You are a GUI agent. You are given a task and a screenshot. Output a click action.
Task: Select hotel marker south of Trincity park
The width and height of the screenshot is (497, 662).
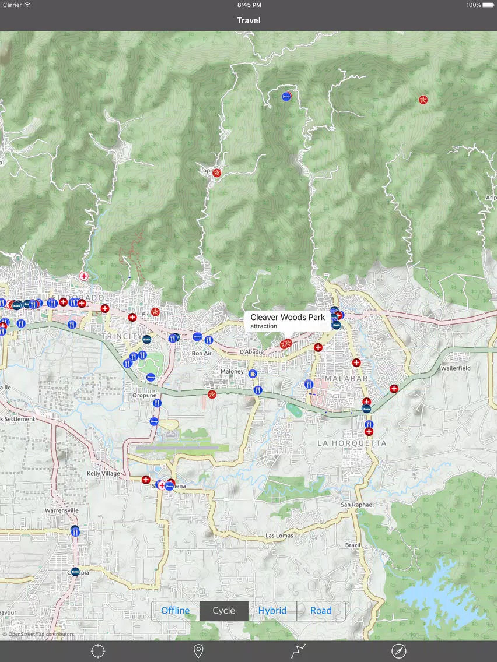150,377
